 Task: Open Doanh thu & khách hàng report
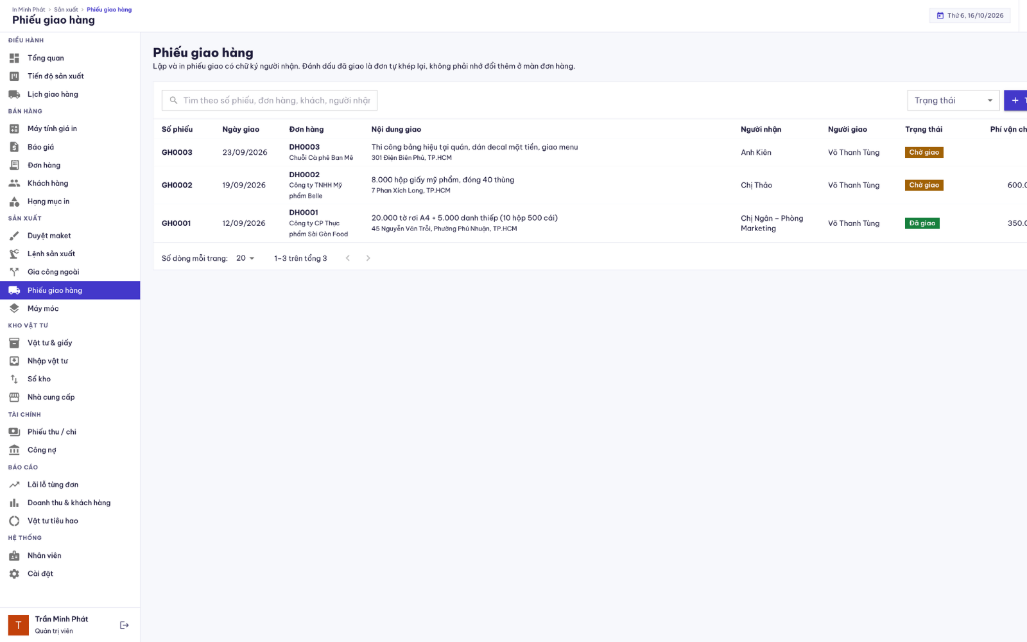[70, 503]
